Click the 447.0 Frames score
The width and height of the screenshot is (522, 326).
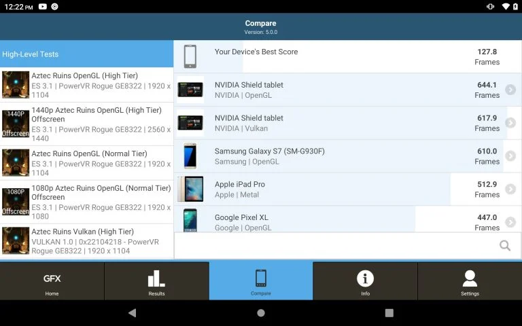pyautogui.click(x=487, y=222)
